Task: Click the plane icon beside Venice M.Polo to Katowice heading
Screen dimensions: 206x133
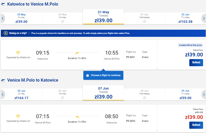Action: (3, 80)
